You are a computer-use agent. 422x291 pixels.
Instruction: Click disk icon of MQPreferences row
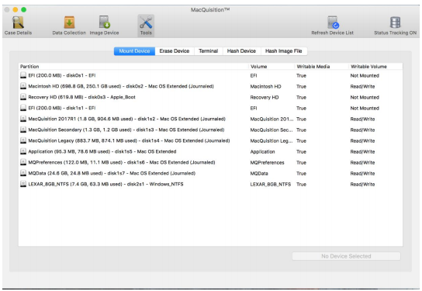point(23,162)
